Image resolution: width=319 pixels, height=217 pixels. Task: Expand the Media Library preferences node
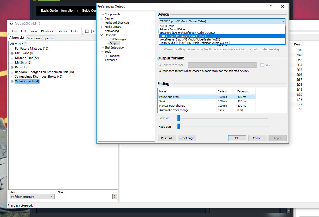pyautogui.click(x=102, y=27)
